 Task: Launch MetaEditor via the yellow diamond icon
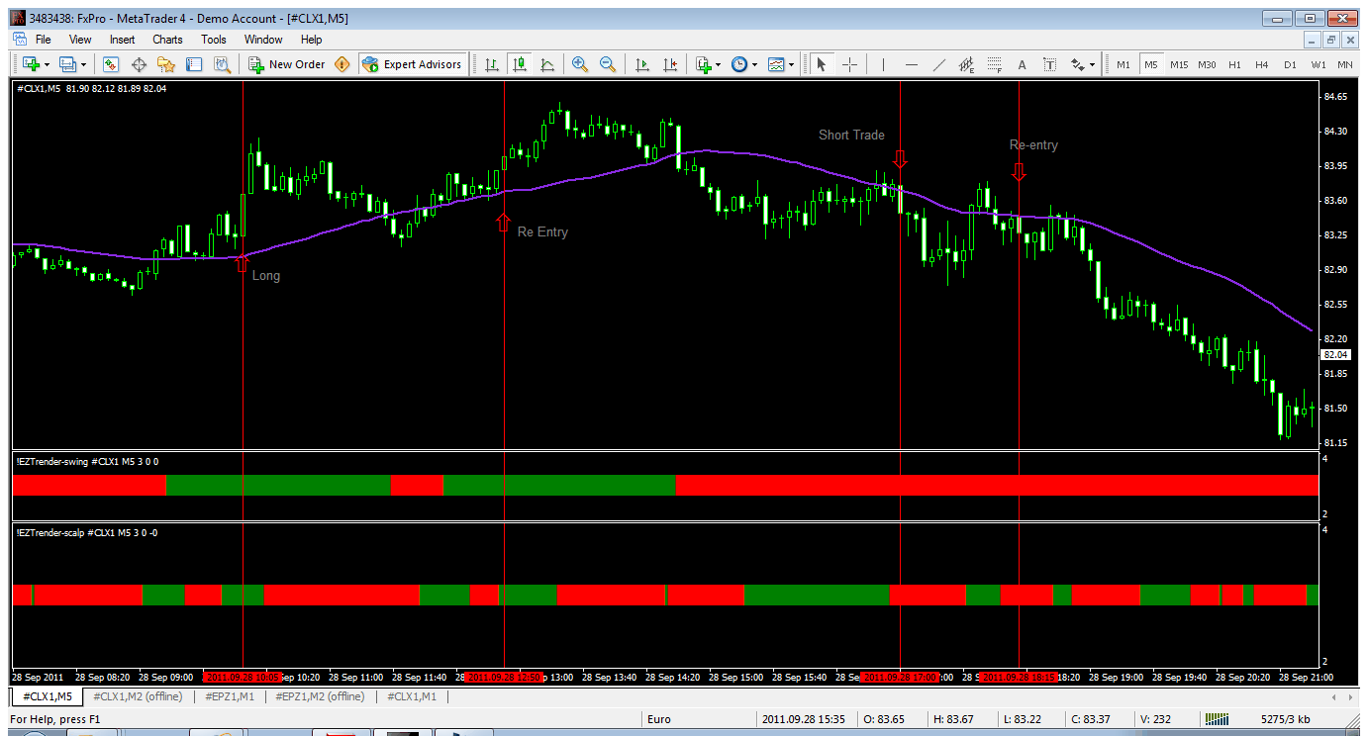(x=342, y=64)
